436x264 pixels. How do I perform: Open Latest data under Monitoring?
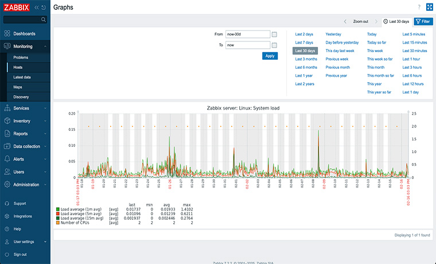coord(22,77)
